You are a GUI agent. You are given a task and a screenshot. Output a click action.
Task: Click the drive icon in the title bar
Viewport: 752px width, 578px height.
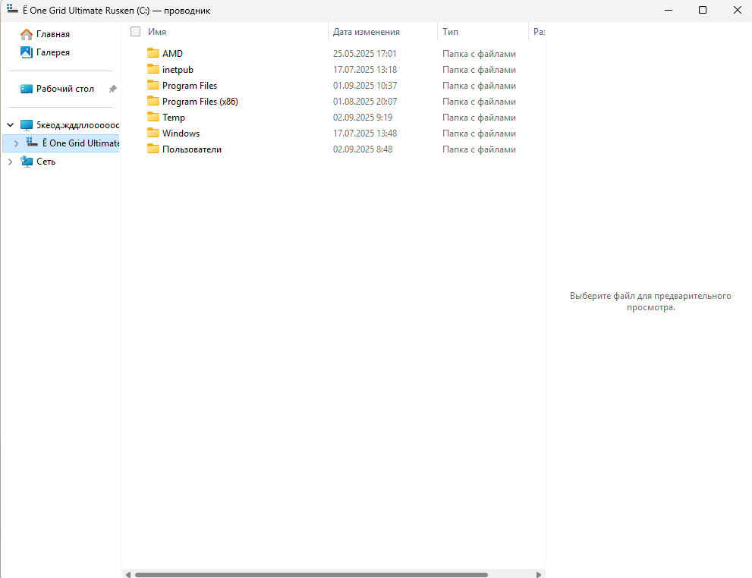12,10
